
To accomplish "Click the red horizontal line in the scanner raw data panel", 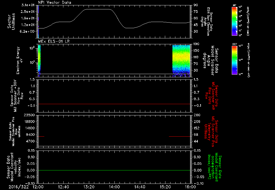I will (114, 104).
